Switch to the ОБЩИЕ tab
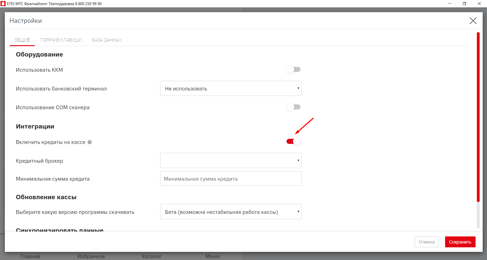The image size is (487, 260). point(22,40)
